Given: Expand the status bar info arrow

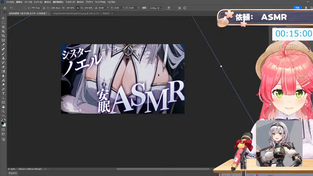Looking at the screenshot, I should (45, 169).
